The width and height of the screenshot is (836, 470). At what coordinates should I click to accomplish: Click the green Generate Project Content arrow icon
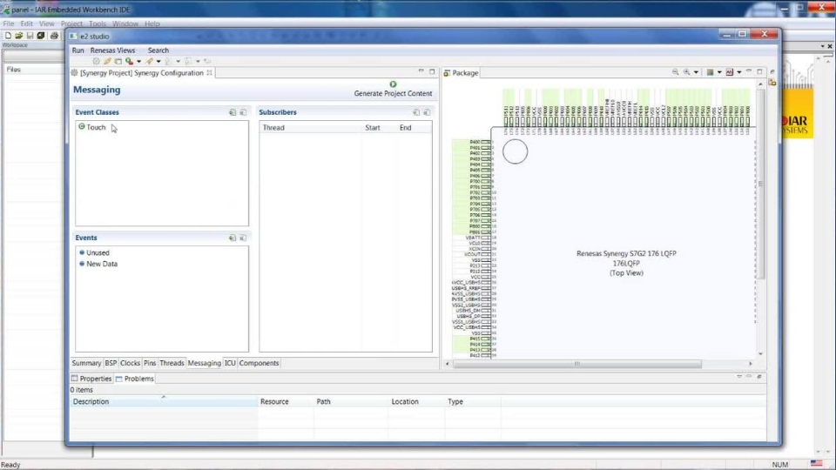click(x=393, y=84)
